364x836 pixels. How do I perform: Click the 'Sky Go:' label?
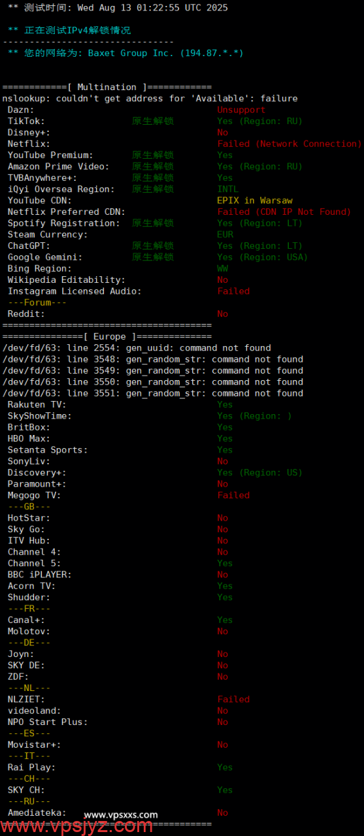[x=26, y=530]
